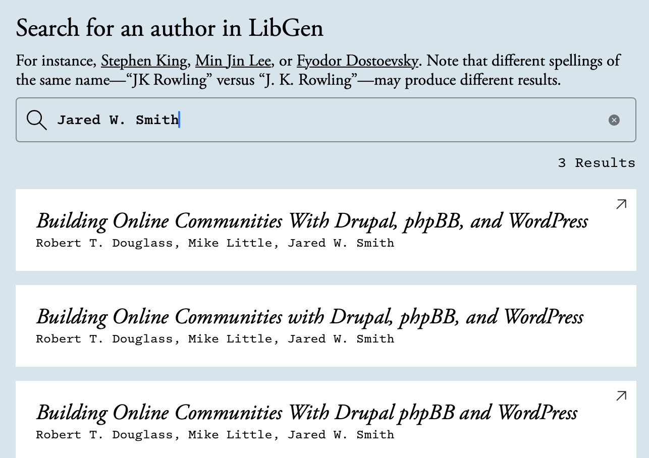Follow the Stephen King example link
Image resolution: width=649 pixels, height=458 pixels.
(144, 62)
